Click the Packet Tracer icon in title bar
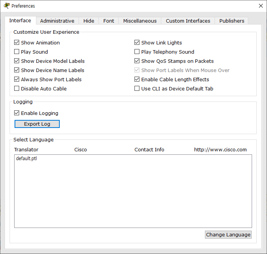 pos(6,6)
